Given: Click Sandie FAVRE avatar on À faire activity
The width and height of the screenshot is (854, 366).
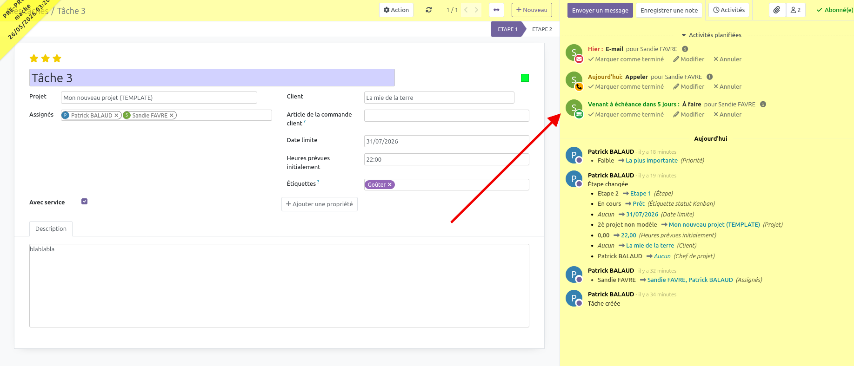Looking at the screenshot, I should [574, 108].
